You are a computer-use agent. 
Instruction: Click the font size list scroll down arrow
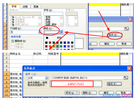click(x=76, y=24)
